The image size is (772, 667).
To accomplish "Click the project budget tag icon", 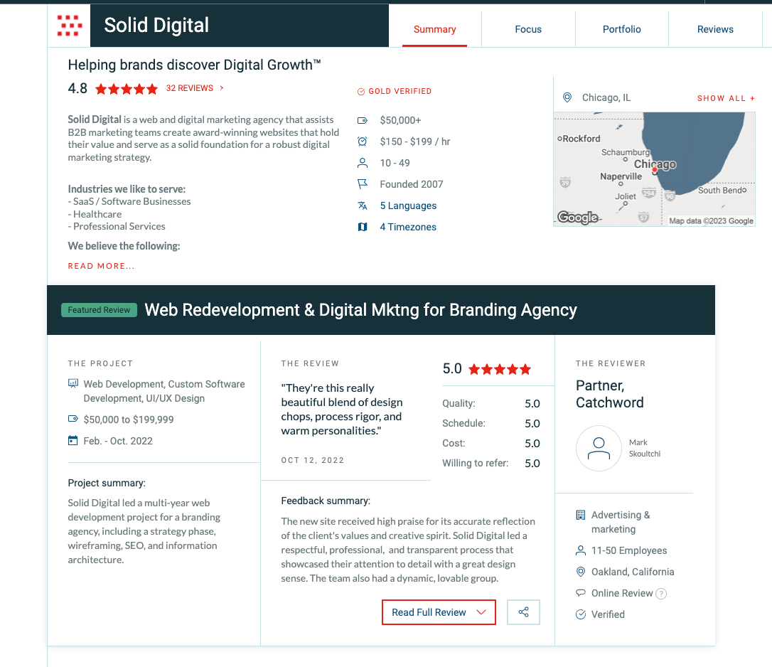I will [73, 419].
